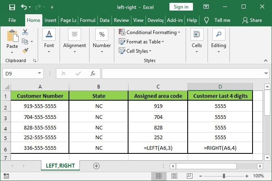Open the Page Layout tab

(x=69, y=20)
